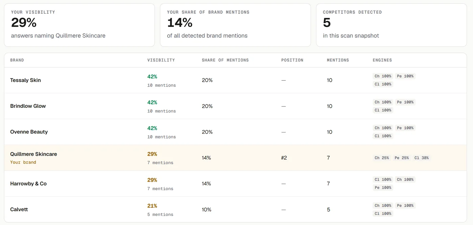Click Tessaly Skin's 20% share of mentions

(207, 80)
